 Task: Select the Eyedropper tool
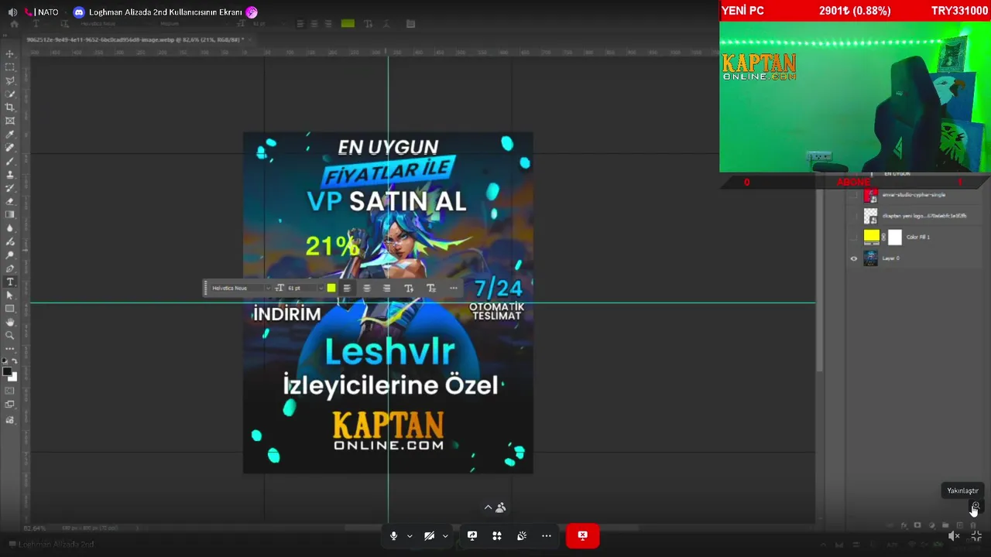click(x=10, y=135)
